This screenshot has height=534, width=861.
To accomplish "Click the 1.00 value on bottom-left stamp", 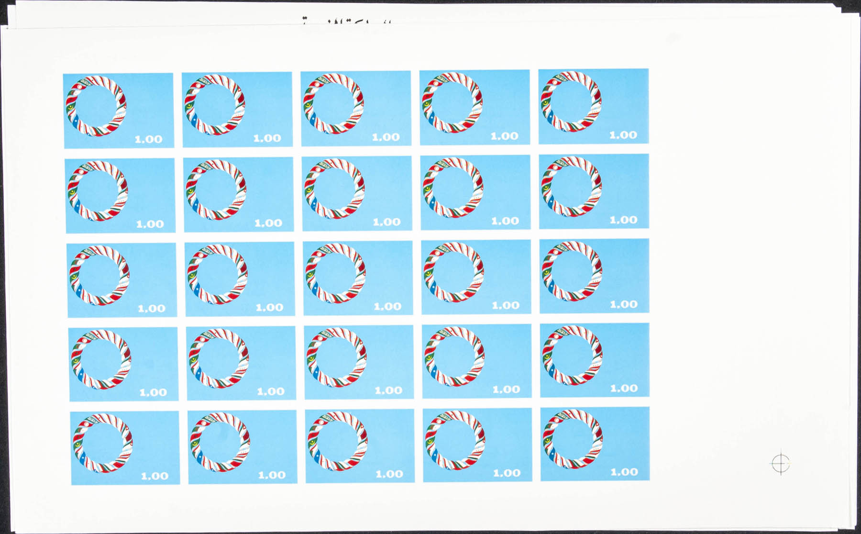I will point(154,476).
